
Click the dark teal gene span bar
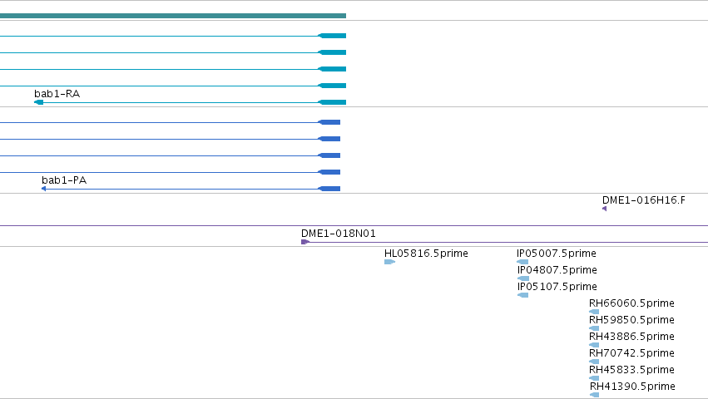point(173,16)
